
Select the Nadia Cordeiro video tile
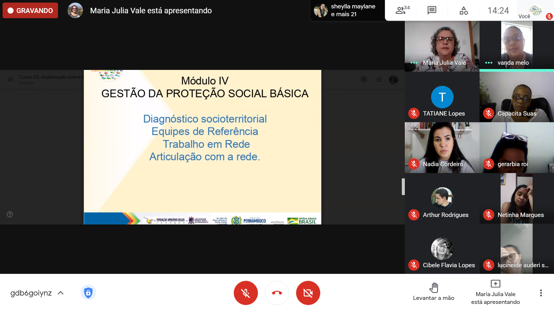pyautogui.click(x=442, y=147)
